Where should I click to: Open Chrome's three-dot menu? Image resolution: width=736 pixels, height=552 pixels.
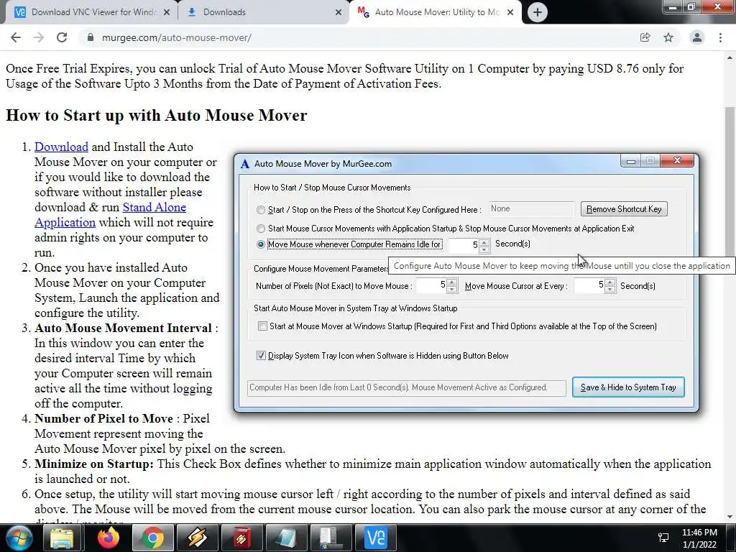pos(720,37)
